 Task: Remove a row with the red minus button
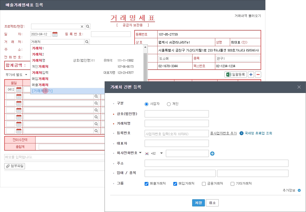(x=258, y=75)
